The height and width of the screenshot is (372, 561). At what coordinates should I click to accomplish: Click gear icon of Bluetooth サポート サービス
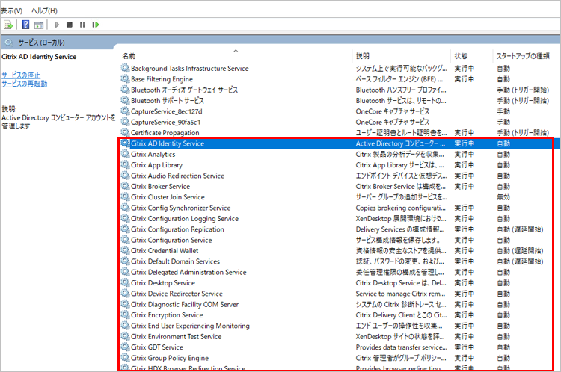(125, 100)
